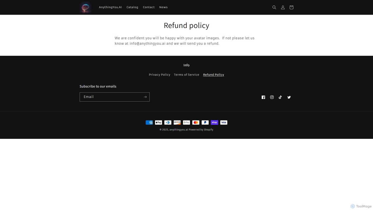Visit the Instagram profile icon
Viewport: 373px width, 210px height.
click(x=272, y=97)
